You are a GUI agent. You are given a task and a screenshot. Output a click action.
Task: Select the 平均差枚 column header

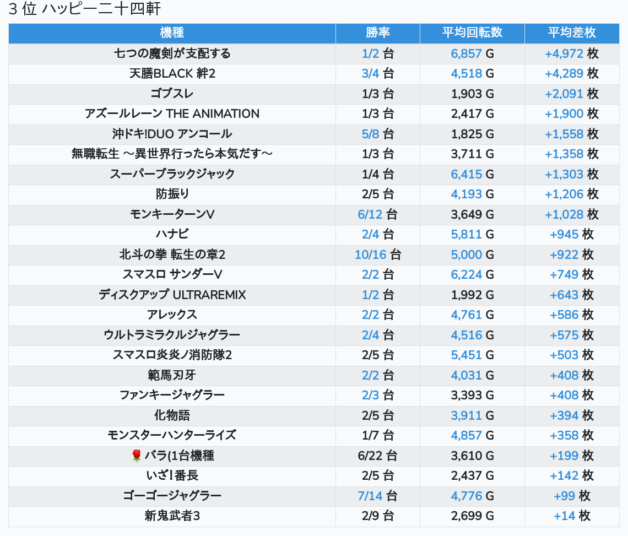coord(571,33)
